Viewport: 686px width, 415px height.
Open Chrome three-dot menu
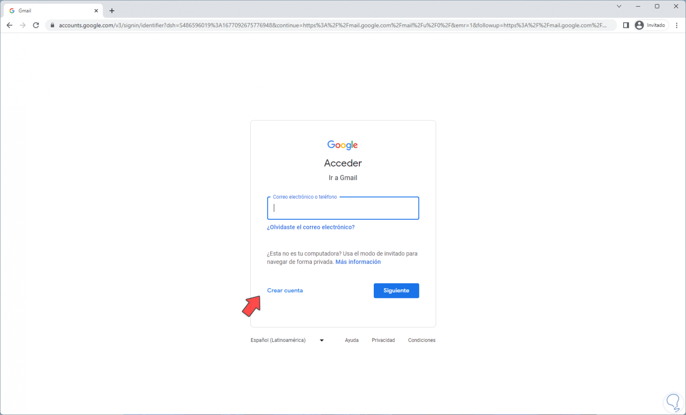[676, 25]
